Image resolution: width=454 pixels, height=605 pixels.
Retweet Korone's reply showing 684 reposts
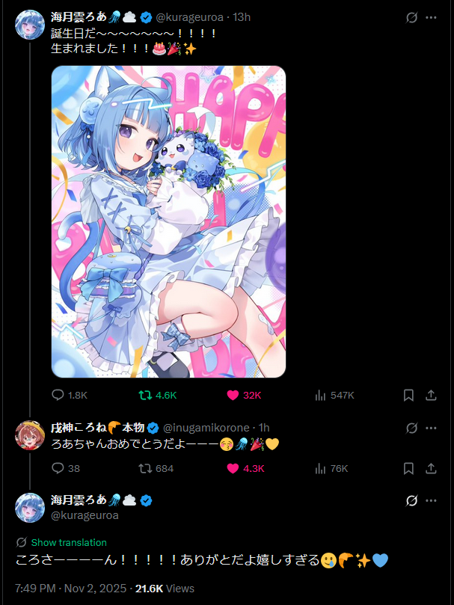tap(156, 468)
